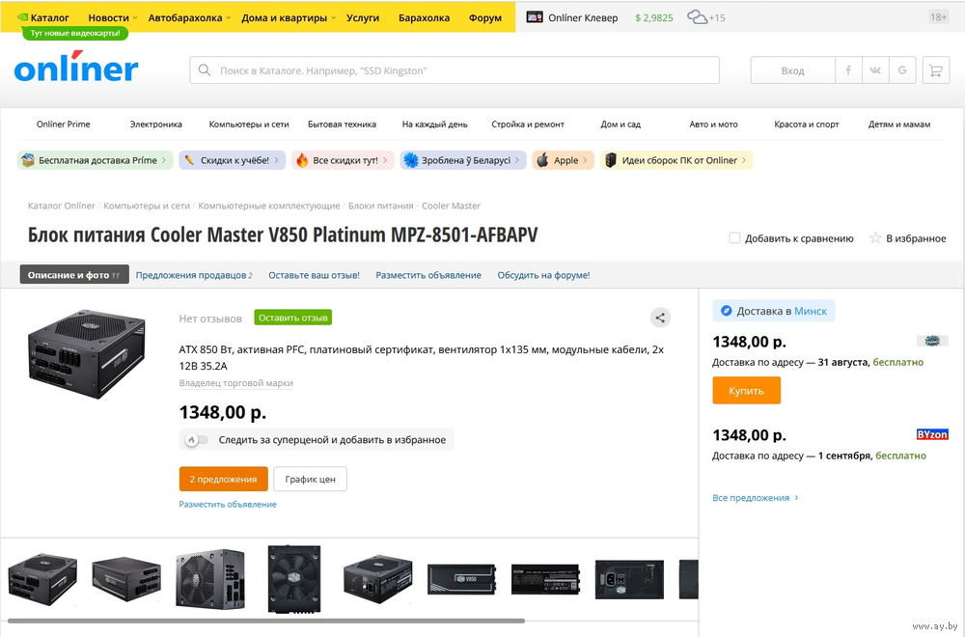This screenshot has height=637, width=965.
Task: Open Все предложения link
Action: point(756,497)
